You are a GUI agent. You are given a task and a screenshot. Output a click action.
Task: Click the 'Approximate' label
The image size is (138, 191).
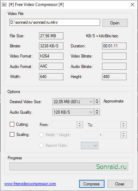click(x=114, y=101)
